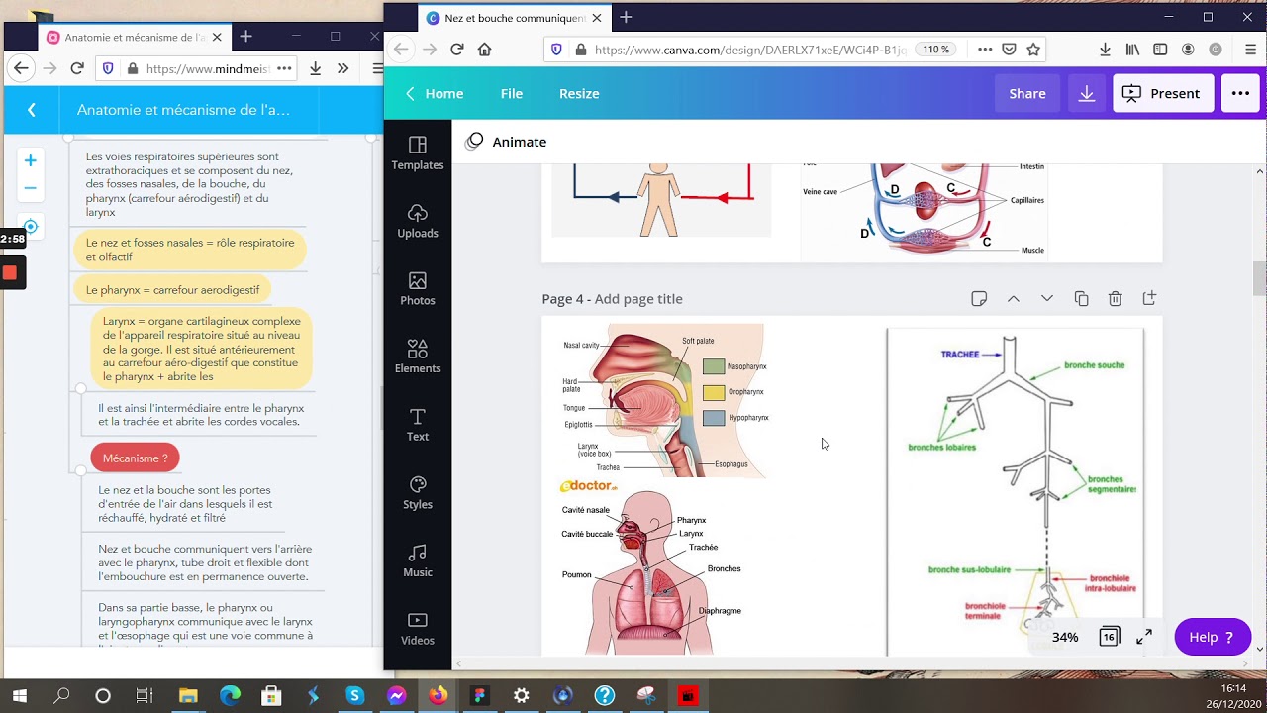This screenshot has height=713, width=1267.
Task: Move Page 4 up
Action: click(x=1013, y=298)
